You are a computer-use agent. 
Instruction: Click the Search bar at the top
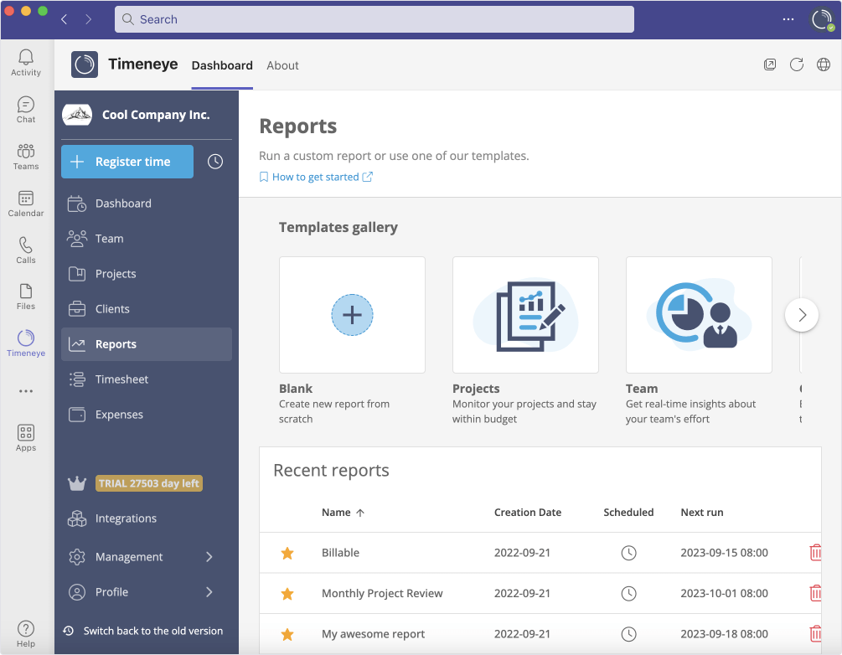[374, 18]
